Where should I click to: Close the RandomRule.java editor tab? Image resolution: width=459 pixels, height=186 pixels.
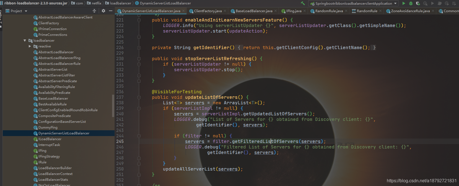(346, 11)
